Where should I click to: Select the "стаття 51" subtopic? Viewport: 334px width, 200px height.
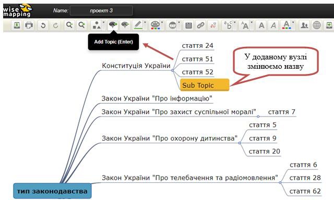(197, 59)
